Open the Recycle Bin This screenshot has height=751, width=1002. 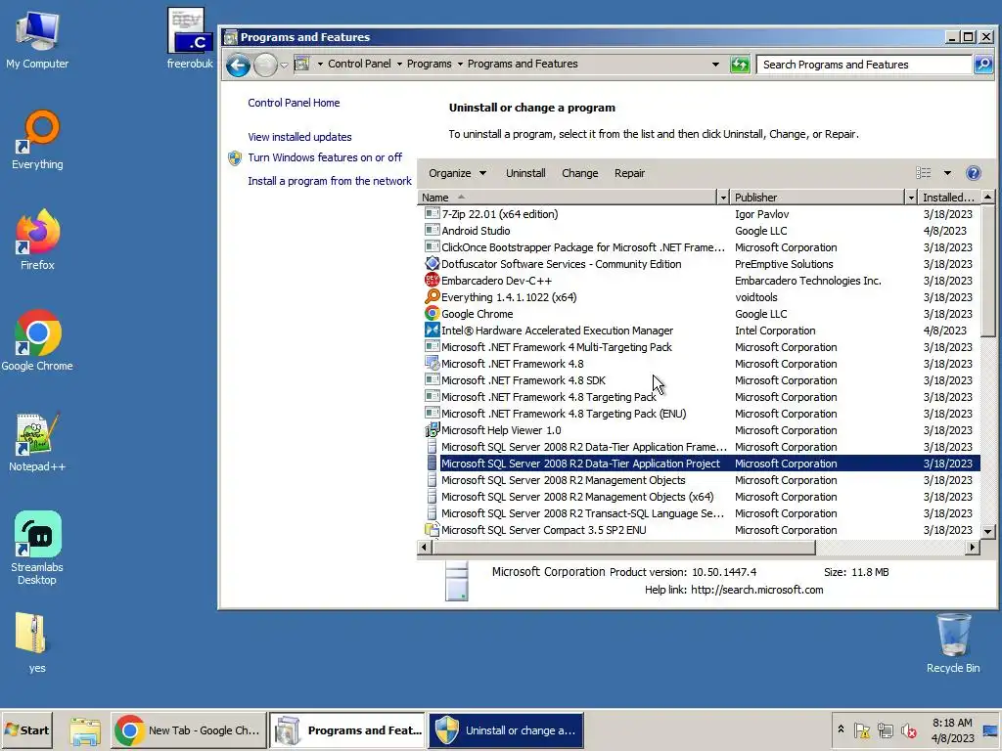point(953,642)
